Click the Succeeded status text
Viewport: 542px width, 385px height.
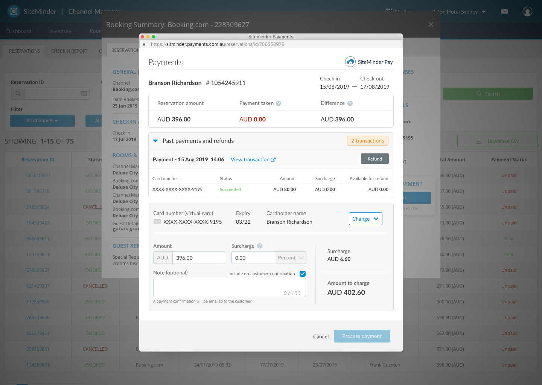pyautogui.click(x=230, y=189)
